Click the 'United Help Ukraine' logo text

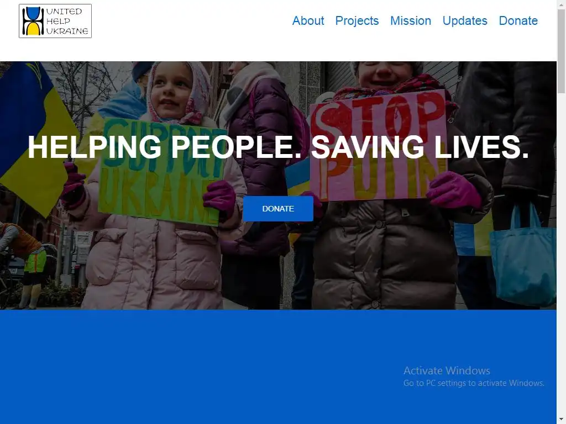pyautogui.click(x=67, y=21)
